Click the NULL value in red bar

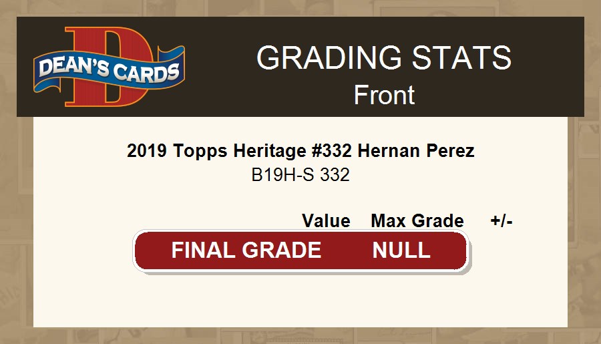(x=401, y=250)
